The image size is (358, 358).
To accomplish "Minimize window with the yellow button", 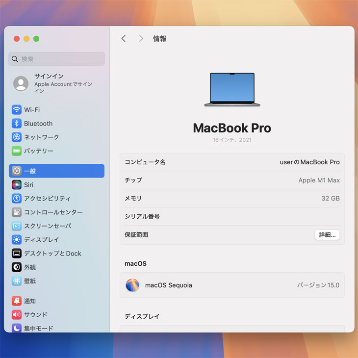I will pyautogui.click(x=26, y=39).
